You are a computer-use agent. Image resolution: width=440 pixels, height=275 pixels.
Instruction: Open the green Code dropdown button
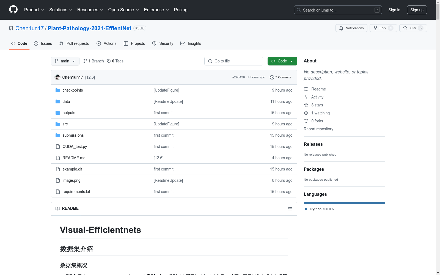282,61
